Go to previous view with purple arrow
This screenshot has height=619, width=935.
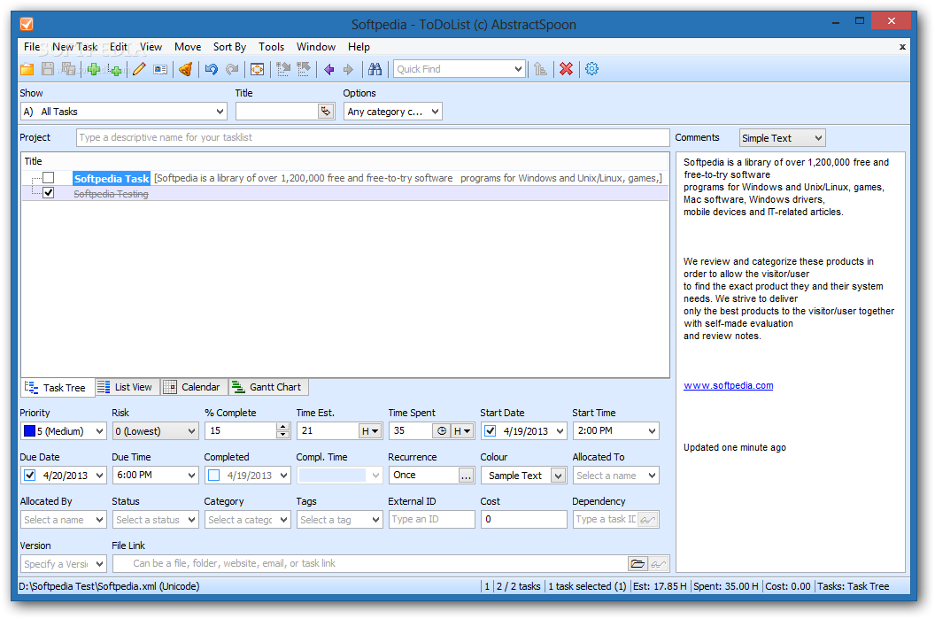click(329, 69)
